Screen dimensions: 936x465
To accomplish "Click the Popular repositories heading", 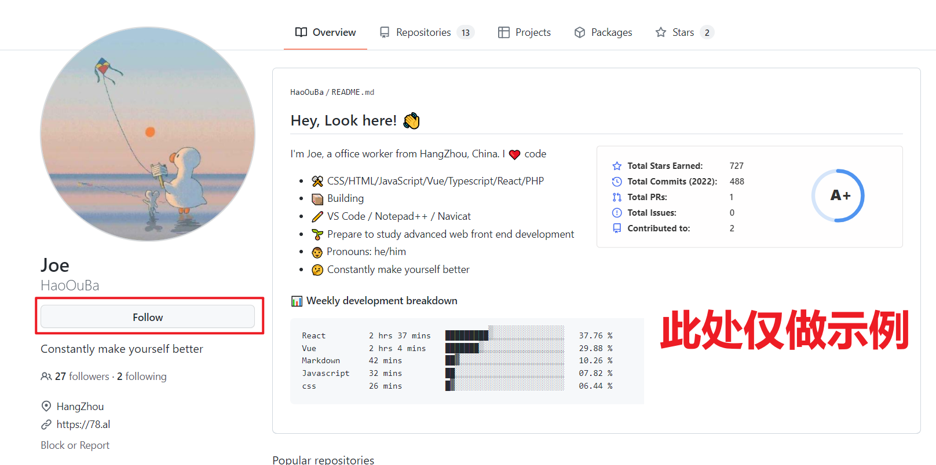I will [x=323, y=460].
